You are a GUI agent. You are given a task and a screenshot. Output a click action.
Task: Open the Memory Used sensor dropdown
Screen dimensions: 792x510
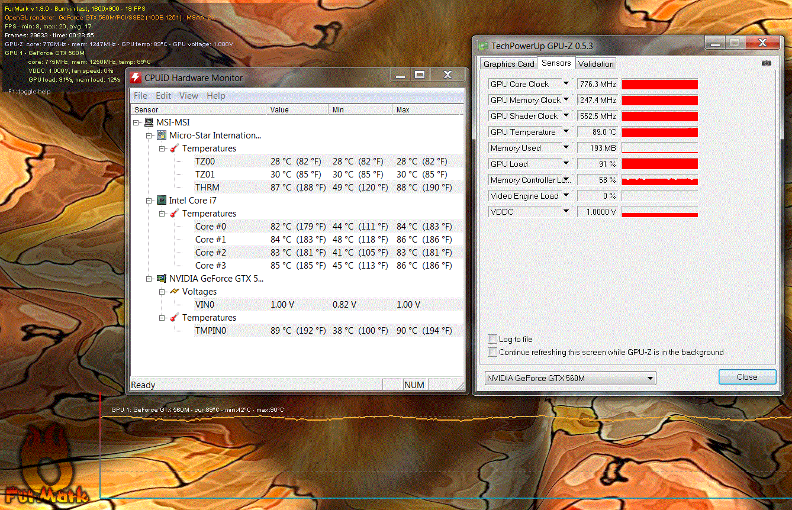coord(566,148)
